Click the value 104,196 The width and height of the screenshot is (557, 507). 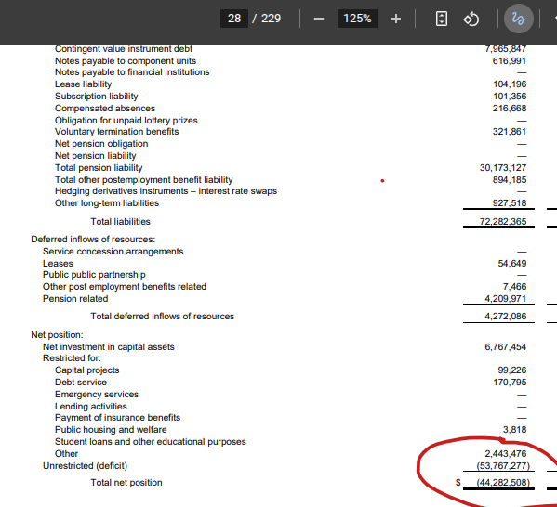click(510, 84)
